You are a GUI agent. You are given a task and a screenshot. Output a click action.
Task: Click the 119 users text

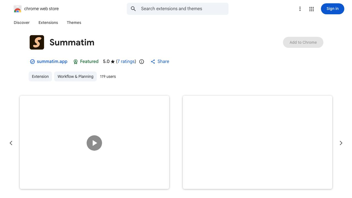click(x=108, y=76)
